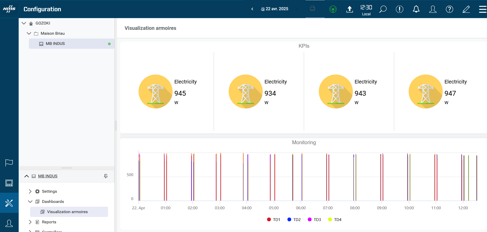The image size is (487, 232).
Task: Open the flag section in left sidebar
Action: pos(9,163)
